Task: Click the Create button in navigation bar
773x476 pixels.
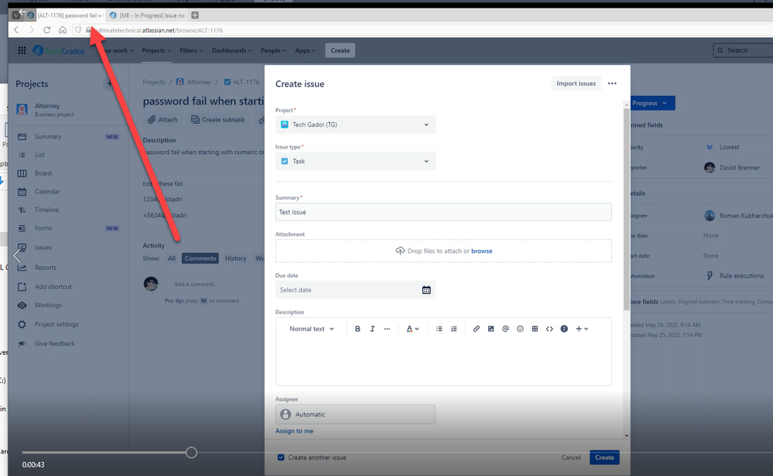Action: point(340,50)
